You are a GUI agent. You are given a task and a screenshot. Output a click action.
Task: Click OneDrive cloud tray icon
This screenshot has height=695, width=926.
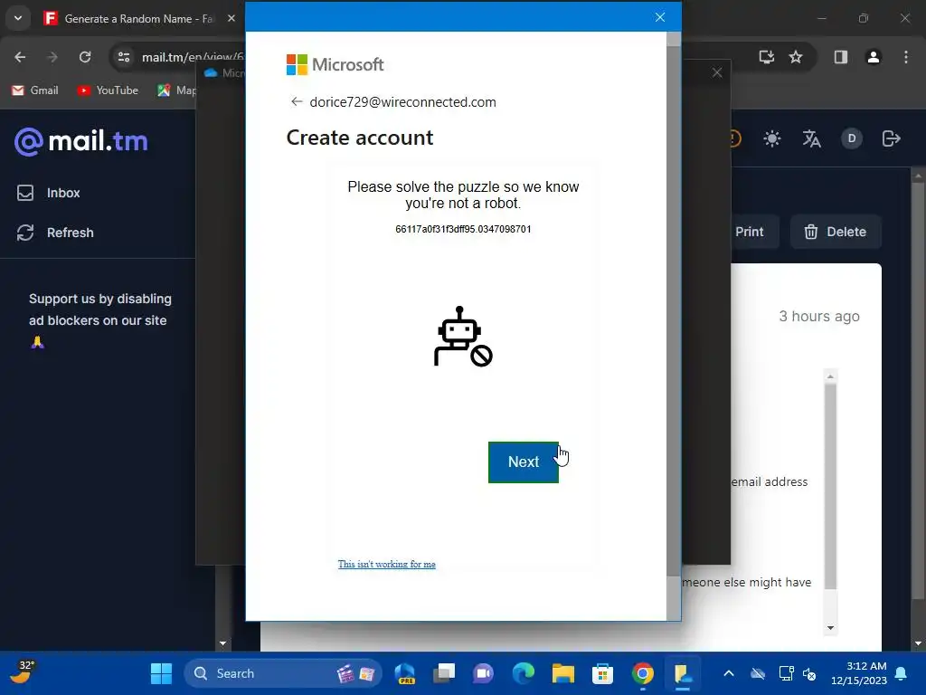coord(758,673)
